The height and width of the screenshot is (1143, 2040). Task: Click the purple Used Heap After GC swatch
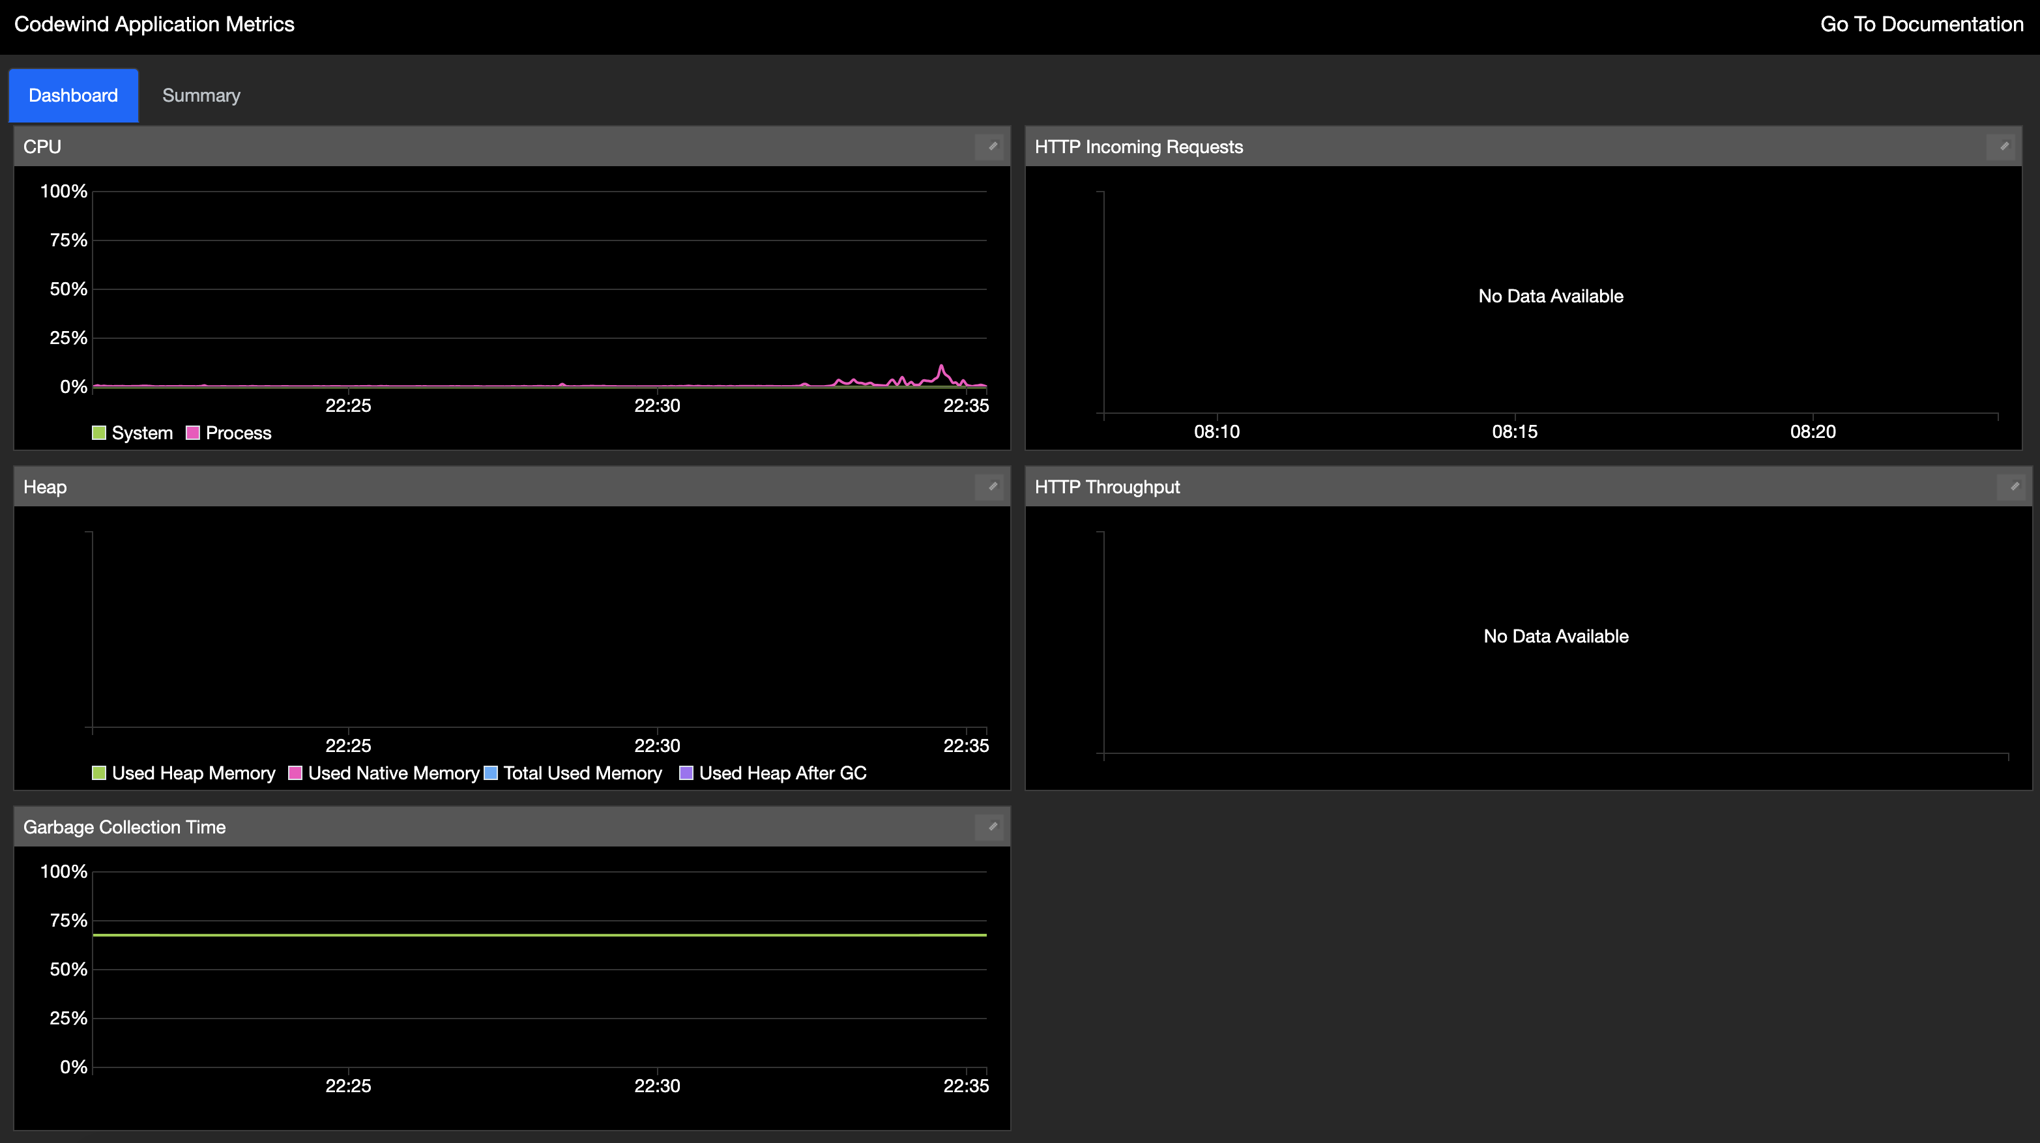pyautogui.click(x=686, y=774)
